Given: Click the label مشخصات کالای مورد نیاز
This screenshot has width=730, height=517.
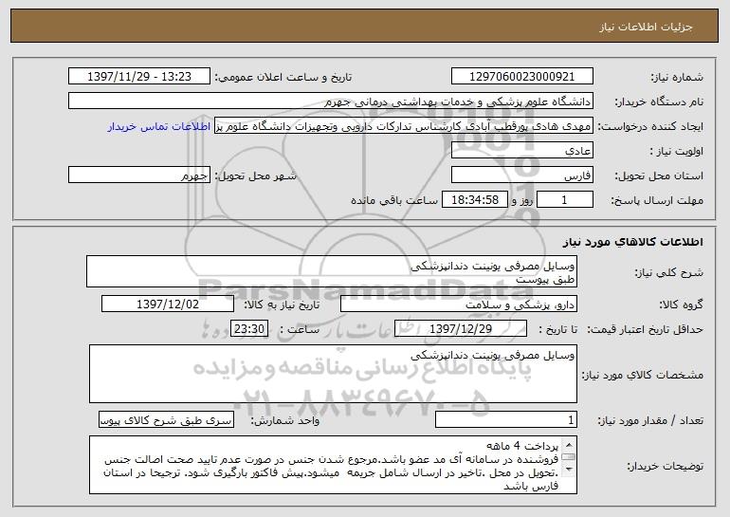Looking at the screenshot, I should point(643,375).
